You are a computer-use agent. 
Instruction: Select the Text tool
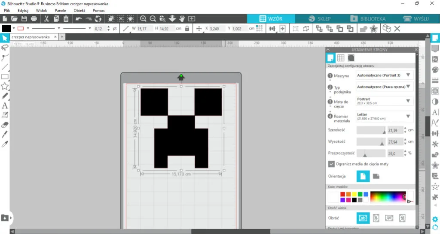(5, 105)
